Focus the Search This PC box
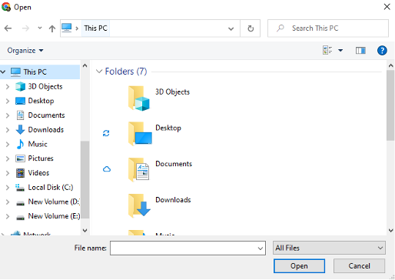This screenshot has width=395, height=280. pyautogui.click(x=328, y=28)
